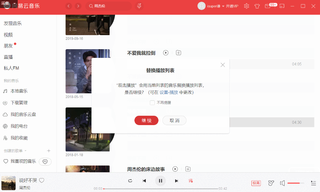This screenshot has height=192, width=320.
Task: Open the 极高 sound quality selector
Action: [x=256, y=183]
